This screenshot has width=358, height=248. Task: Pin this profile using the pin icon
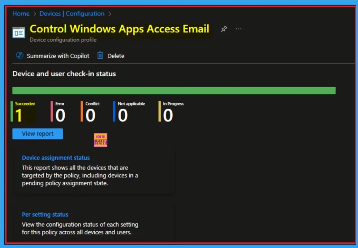[224, 29]
